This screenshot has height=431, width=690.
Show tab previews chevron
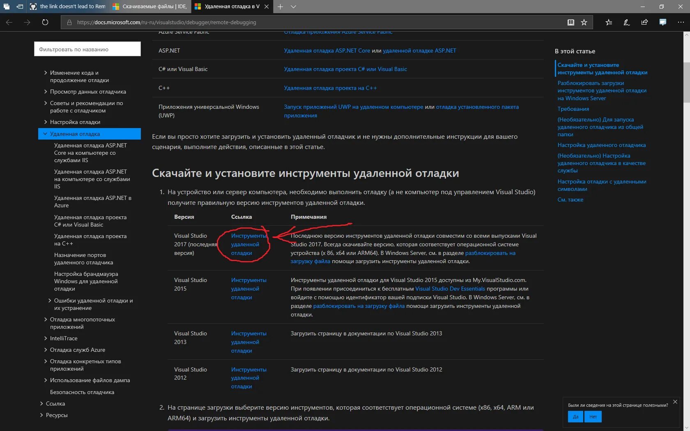[x=293, y=7]
